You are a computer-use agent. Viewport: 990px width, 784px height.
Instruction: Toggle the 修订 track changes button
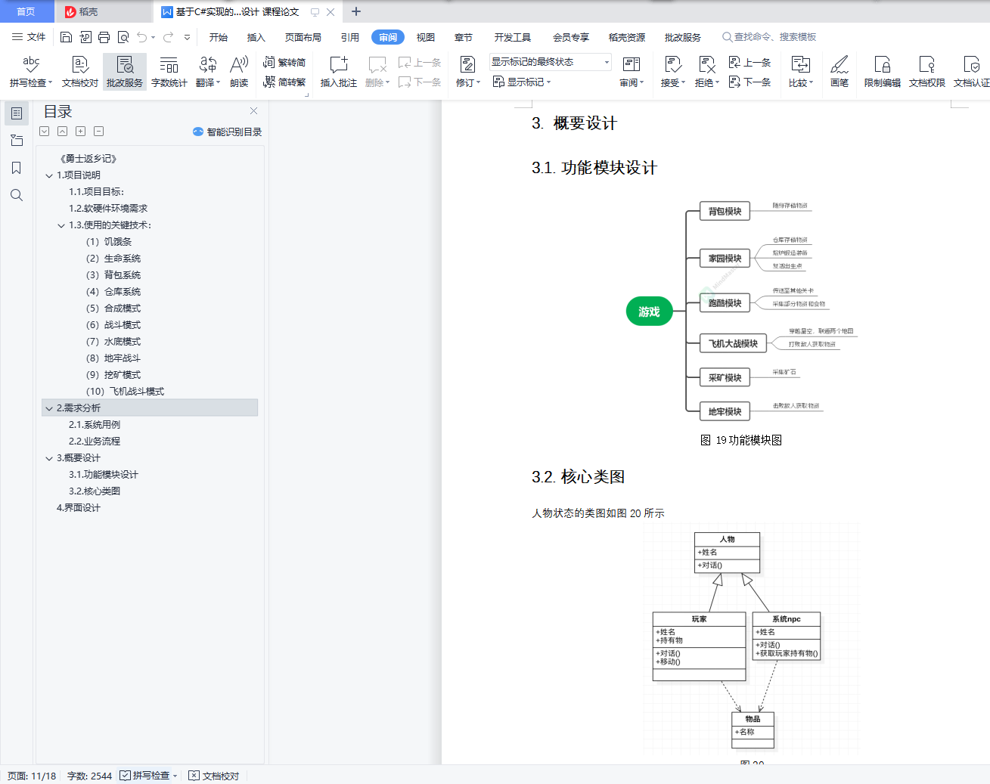pos(467,71)
